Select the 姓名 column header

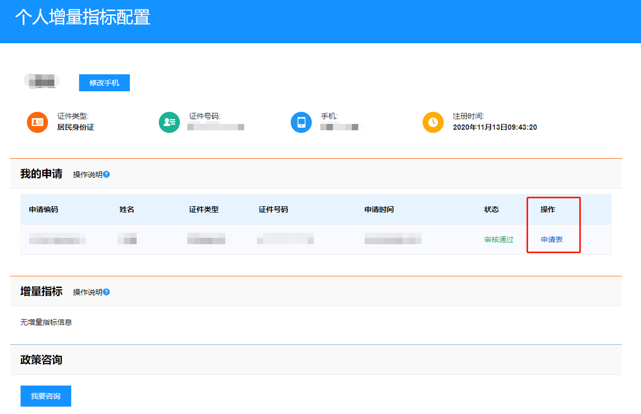point(127,209)
